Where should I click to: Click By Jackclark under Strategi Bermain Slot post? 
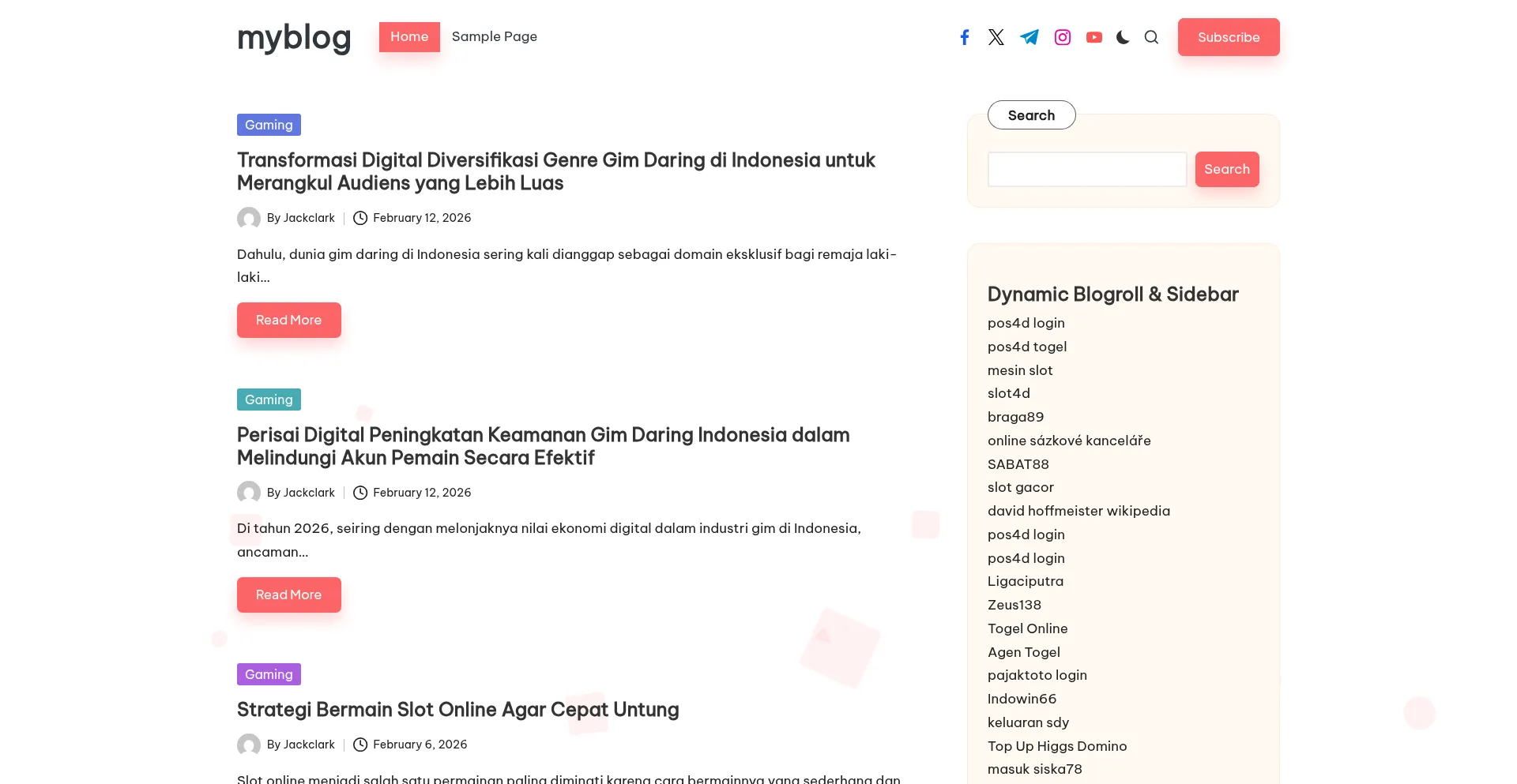301,745
